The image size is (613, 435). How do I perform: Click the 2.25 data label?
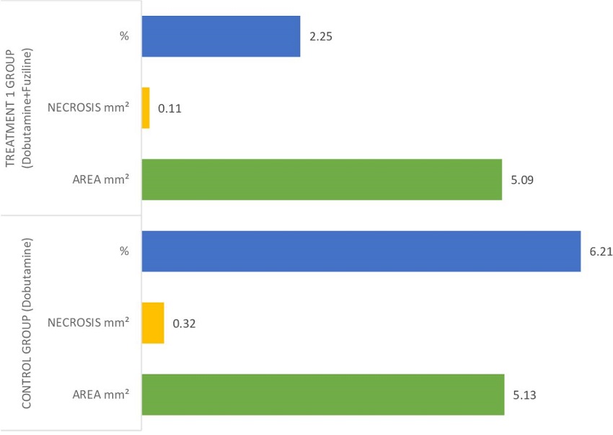[320, 36]
